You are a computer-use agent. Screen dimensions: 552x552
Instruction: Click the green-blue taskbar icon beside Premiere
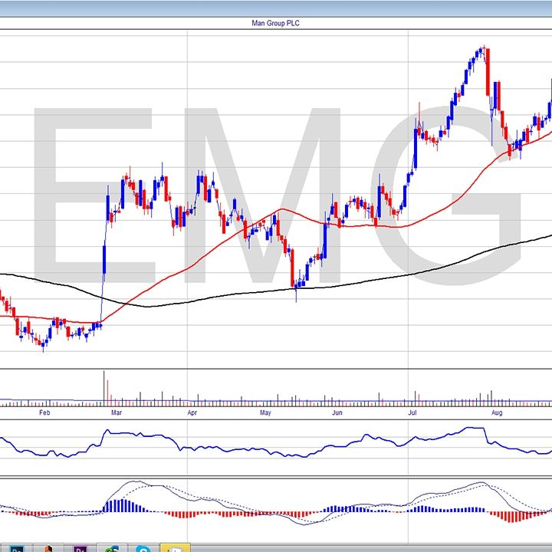pyautogui.click(x=112, y=547)
